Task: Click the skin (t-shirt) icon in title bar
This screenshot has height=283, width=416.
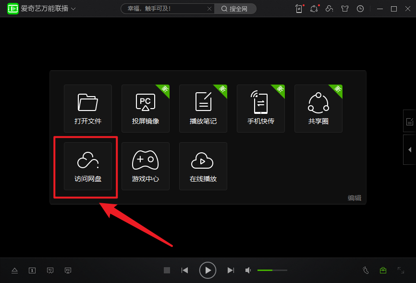Action: point(344,9)
